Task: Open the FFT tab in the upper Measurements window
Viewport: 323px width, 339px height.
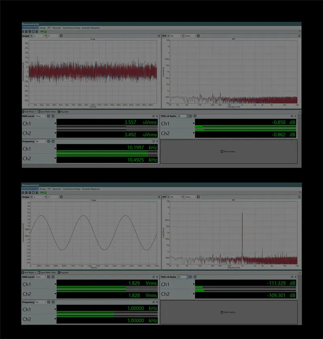Action: point(49,28)
